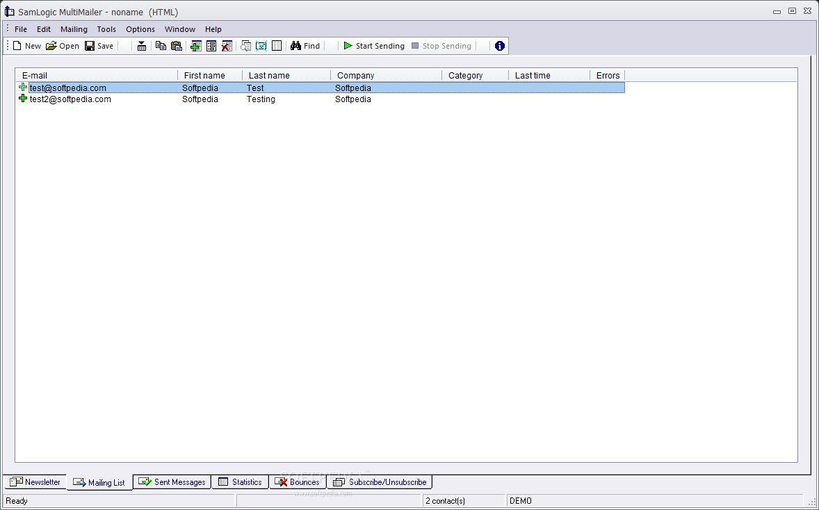Switch to the Newsletter tab
The width and height of the screenshot is (819, 510).
point(35,482)
